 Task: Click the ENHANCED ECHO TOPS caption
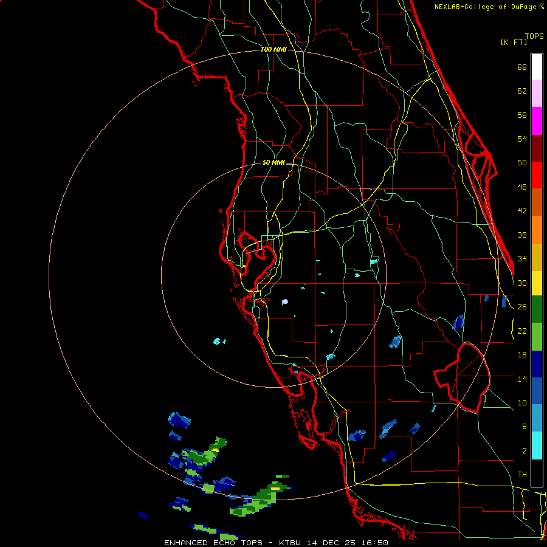point(213,543)
